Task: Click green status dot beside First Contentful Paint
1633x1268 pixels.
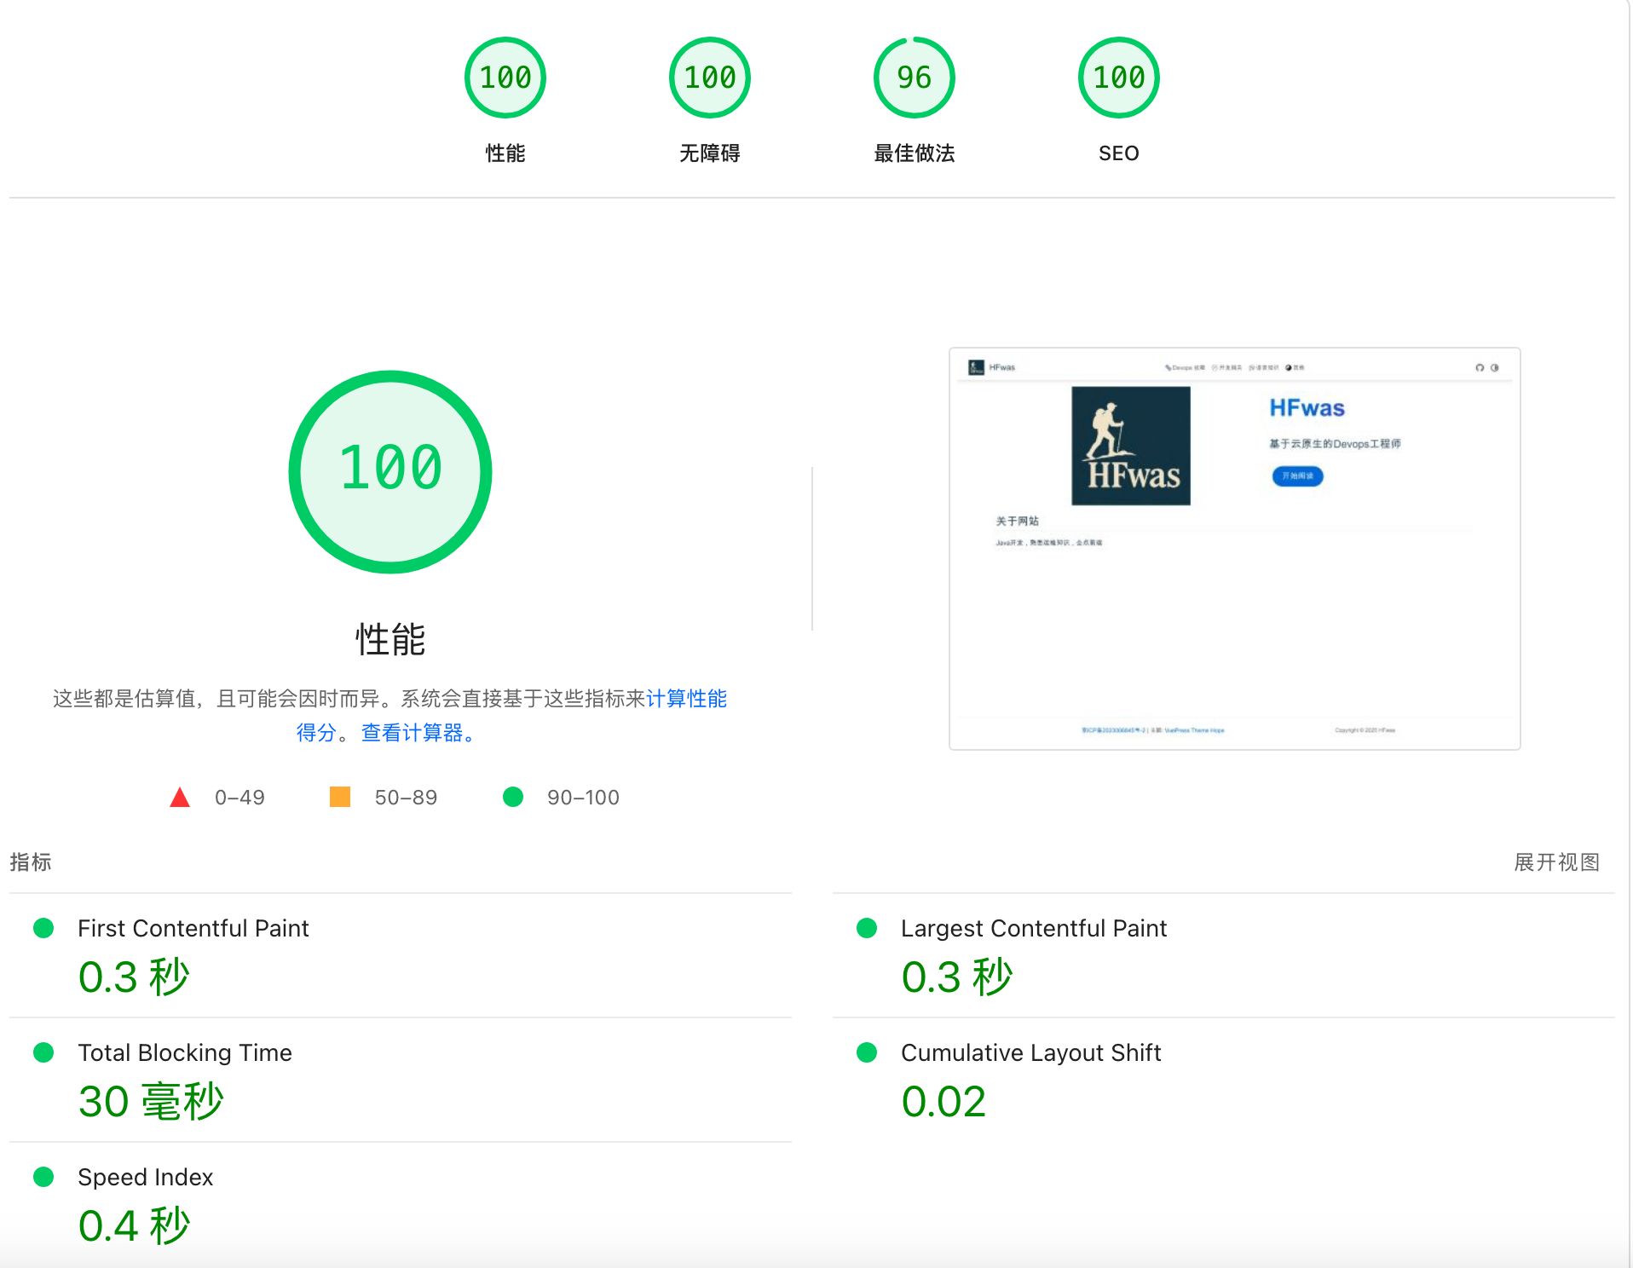Action: (x=43, y=928)
